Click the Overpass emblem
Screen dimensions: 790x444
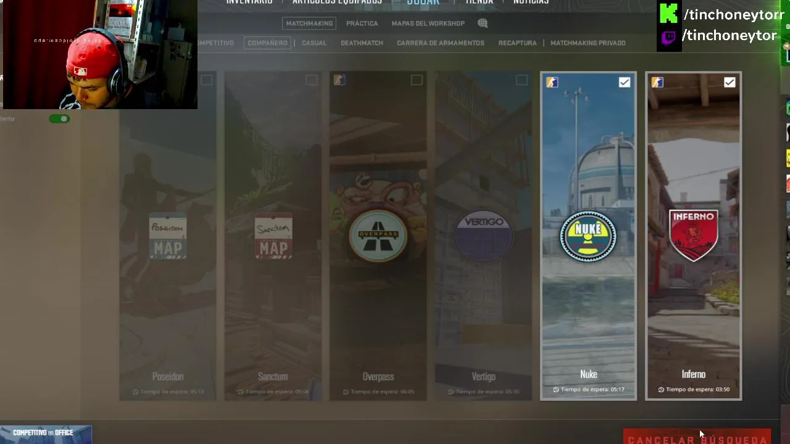coord(378,236)
